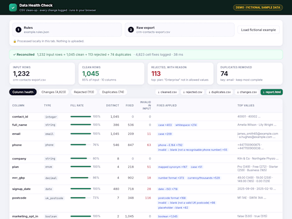Download changes.csv
This screenshot has height=219, width=292.
[247, 92]
